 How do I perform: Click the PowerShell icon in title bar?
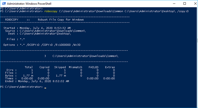point(4,3)
